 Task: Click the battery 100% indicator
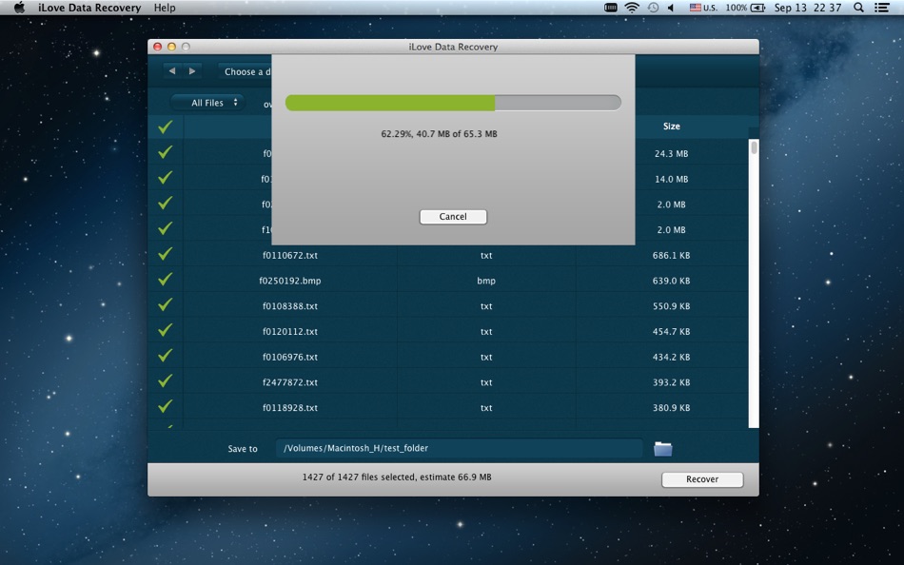click(745, 8)
